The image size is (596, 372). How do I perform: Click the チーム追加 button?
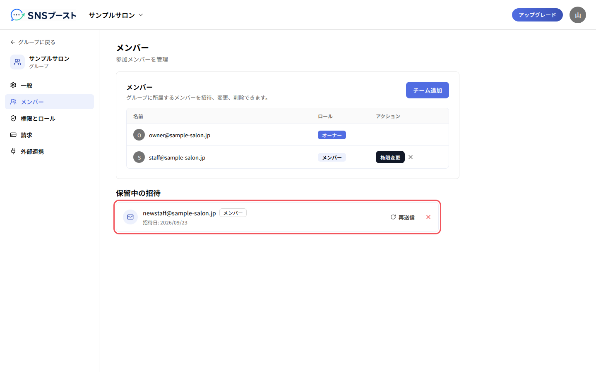tap(428, 90)
